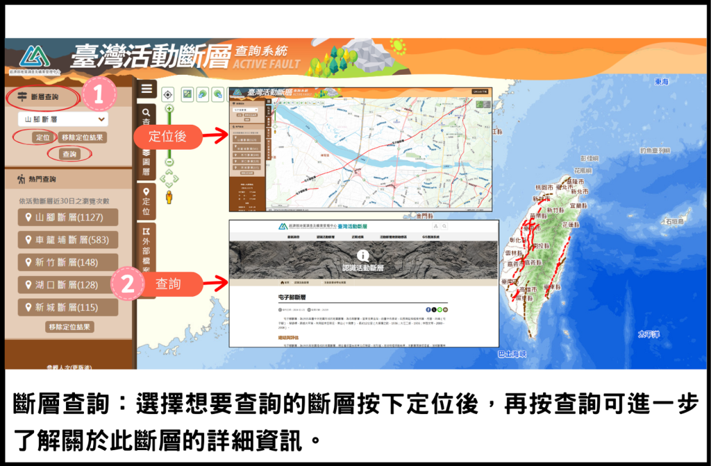Screen dimensions: 711x466
Task: Click the previous view arrow tool icon
Action: (x=202, y=94)
